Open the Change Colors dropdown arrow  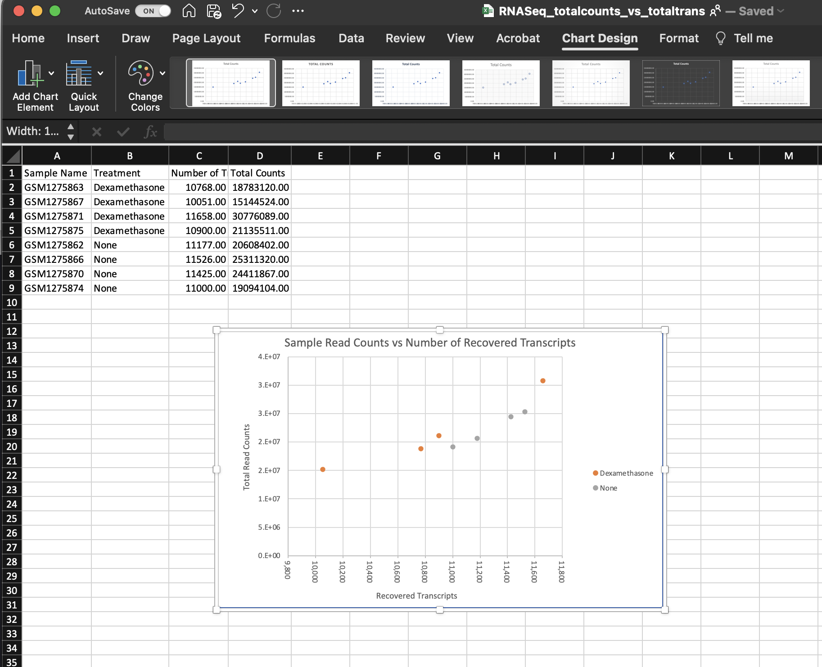point(163,73)
